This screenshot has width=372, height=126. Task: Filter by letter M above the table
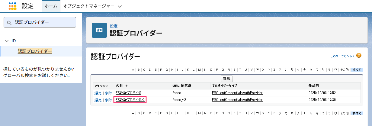tap(199, 70)
